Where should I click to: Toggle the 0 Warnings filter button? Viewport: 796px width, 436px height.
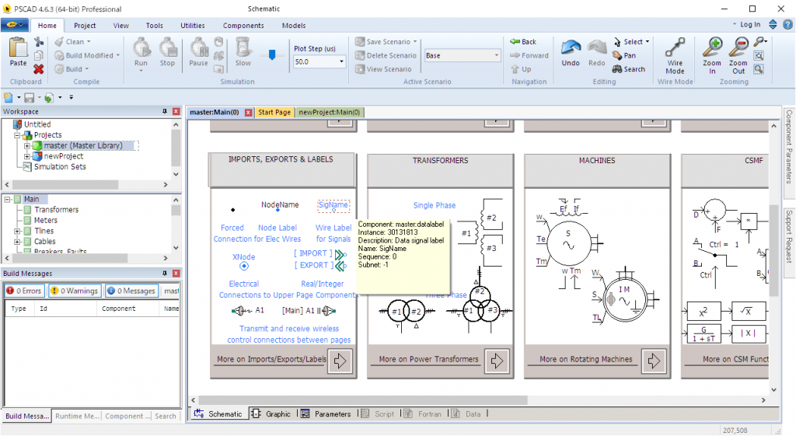[x=75, y=291]
